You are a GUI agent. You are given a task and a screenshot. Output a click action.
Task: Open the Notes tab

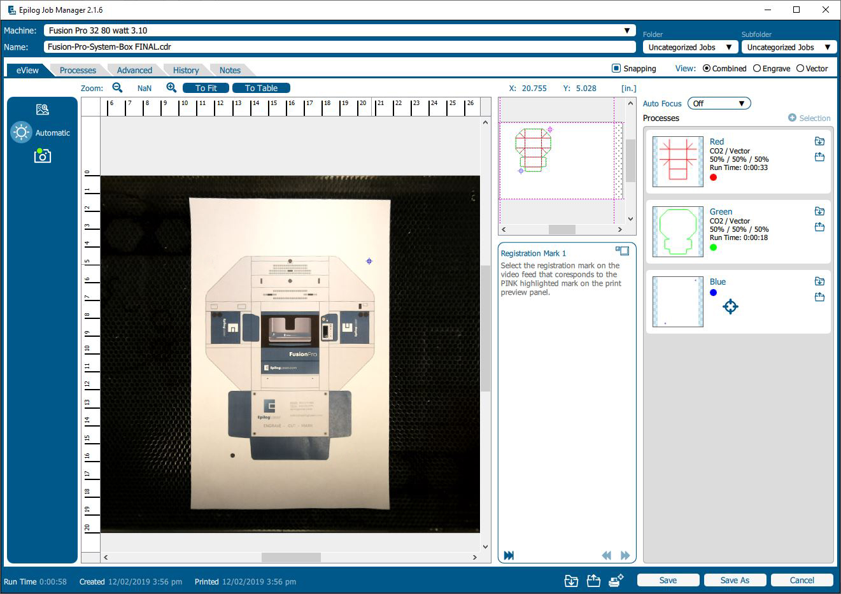pos(230,70)
